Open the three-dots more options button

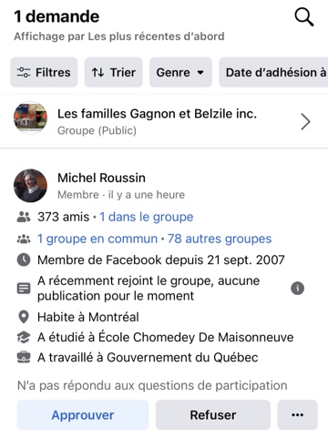pyautogui.click(x=297, y=414)
